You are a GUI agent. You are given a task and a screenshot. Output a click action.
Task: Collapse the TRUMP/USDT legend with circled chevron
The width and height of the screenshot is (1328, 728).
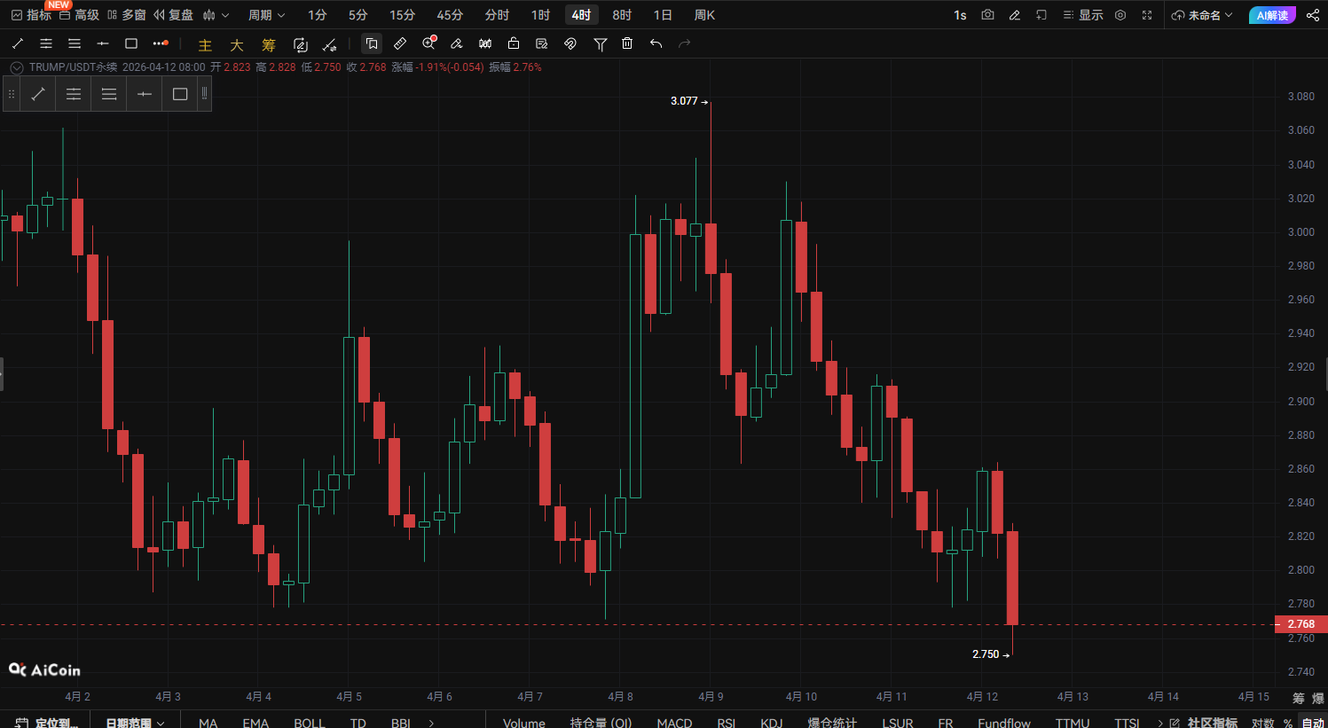[16, 67]
